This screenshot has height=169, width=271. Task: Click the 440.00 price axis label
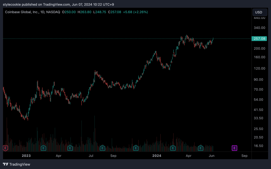(259, 18)
